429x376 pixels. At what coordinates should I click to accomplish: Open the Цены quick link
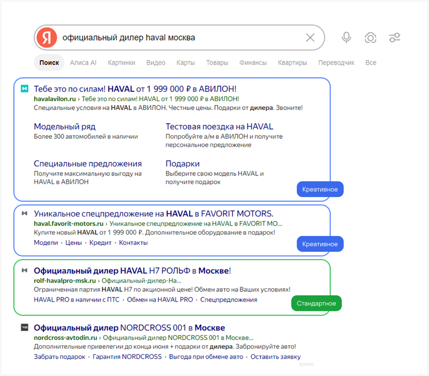point(74,242)
